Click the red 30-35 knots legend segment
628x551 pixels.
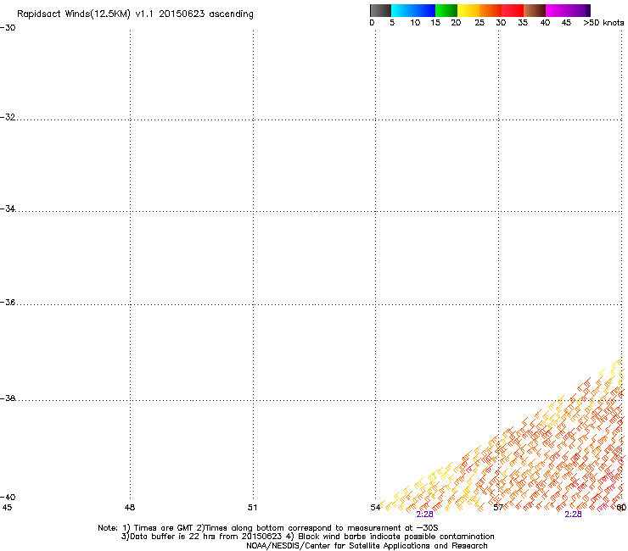tap(513, 10)
